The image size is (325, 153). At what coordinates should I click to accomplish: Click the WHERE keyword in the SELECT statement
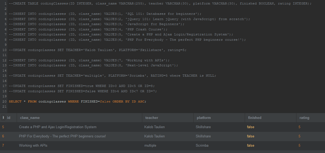coord(73,101)
